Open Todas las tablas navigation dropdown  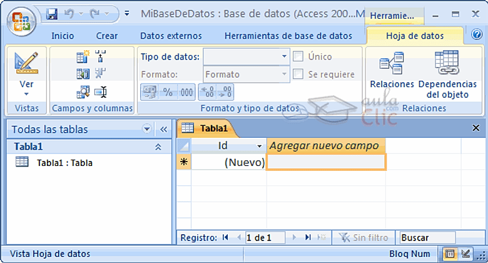[x=146, y=129]
